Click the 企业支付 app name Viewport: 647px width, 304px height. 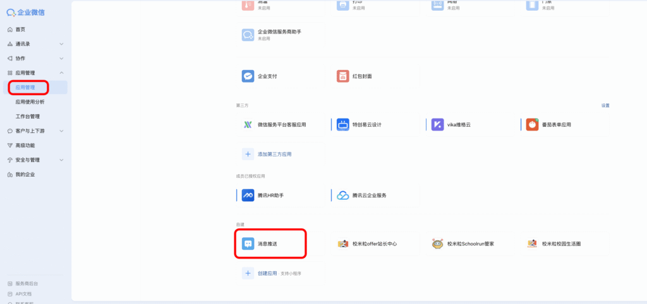(267, 76)
